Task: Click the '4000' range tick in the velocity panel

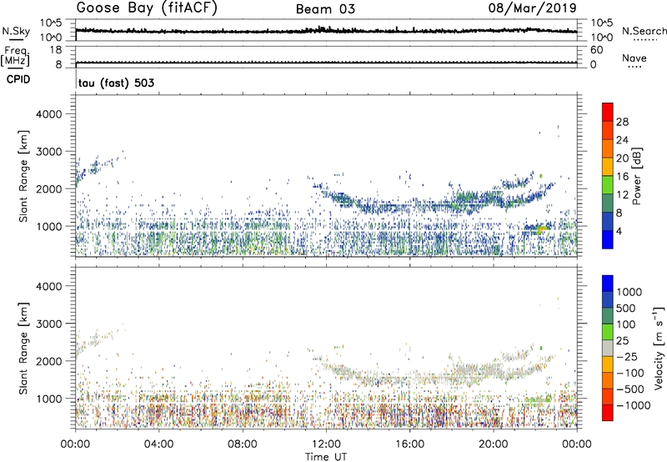Action: 48,286
